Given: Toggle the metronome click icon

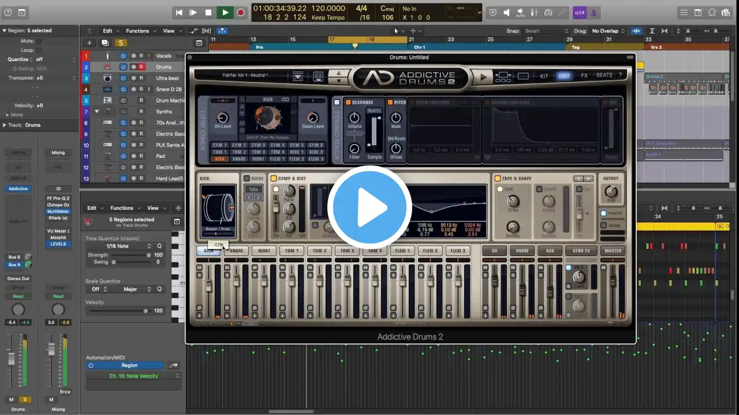Looking at the screenshot, I should click(x=593, y=13).
